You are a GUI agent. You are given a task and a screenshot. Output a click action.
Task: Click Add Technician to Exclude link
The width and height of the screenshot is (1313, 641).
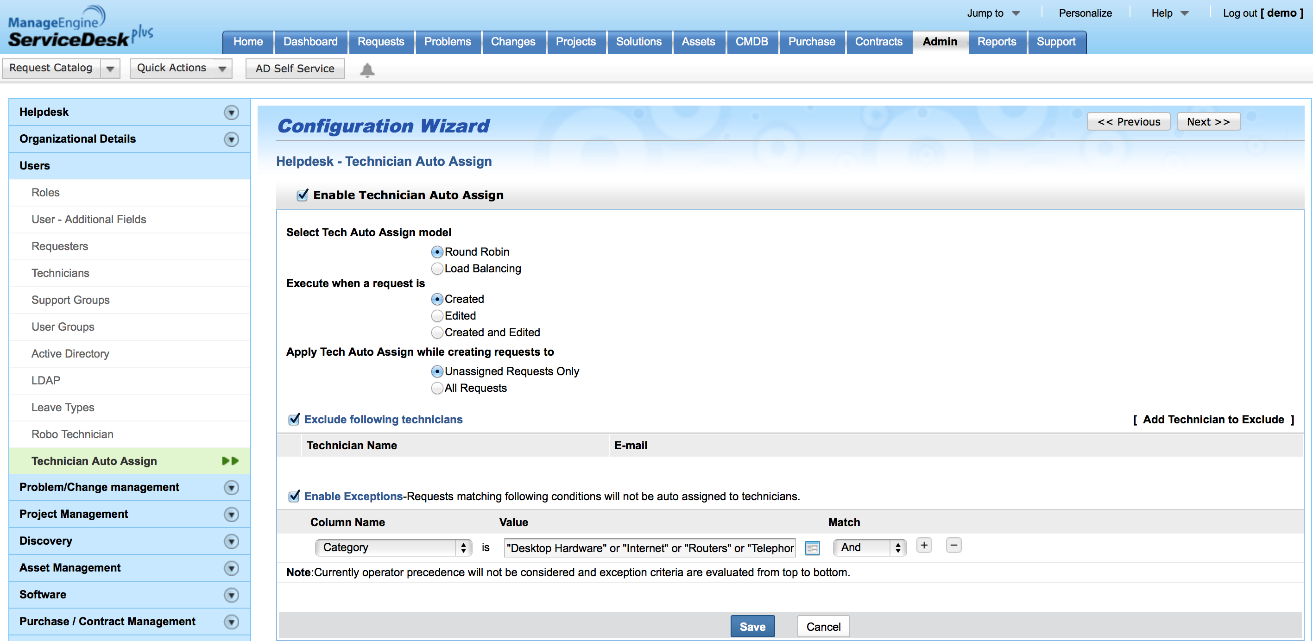[1212, 419]
